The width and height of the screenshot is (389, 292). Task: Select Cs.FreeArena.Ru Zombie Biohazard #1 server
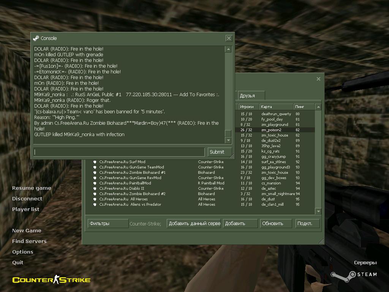tap(200, 173)
